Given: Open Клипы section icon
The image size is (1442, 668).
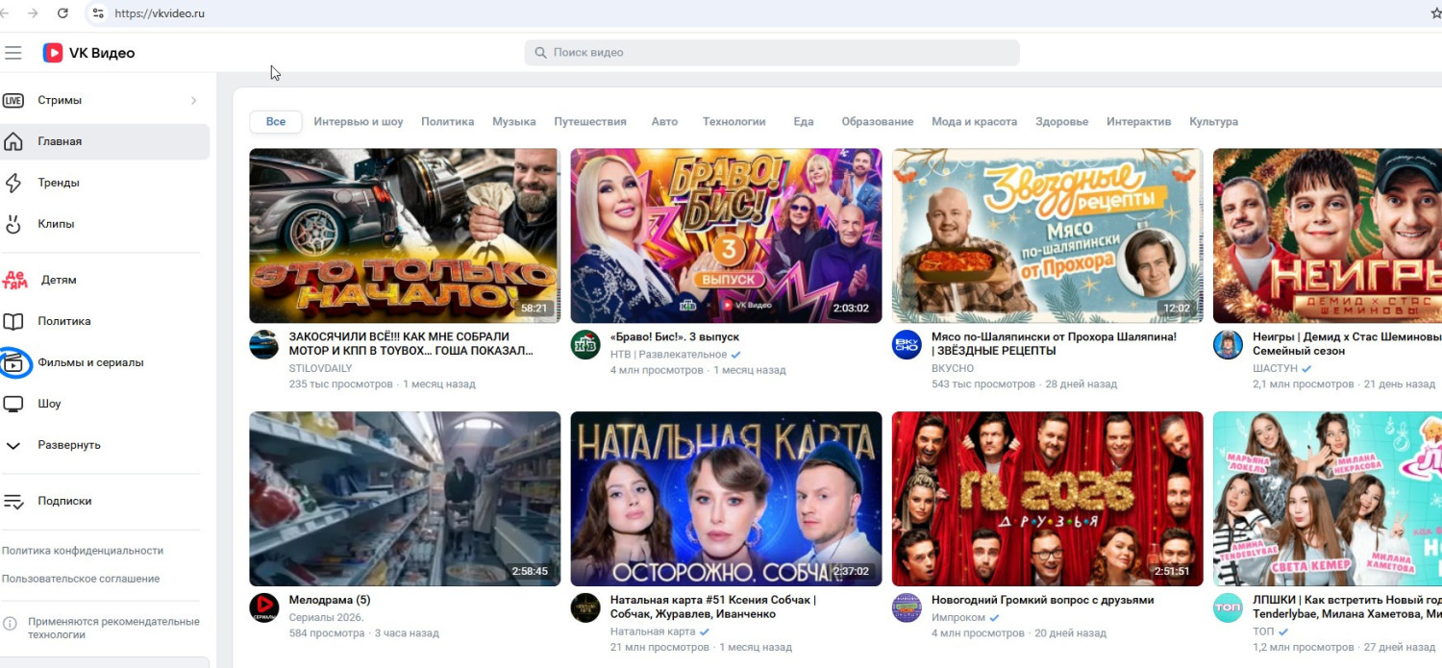Looking at the screenshot, I should coord(13,224).
